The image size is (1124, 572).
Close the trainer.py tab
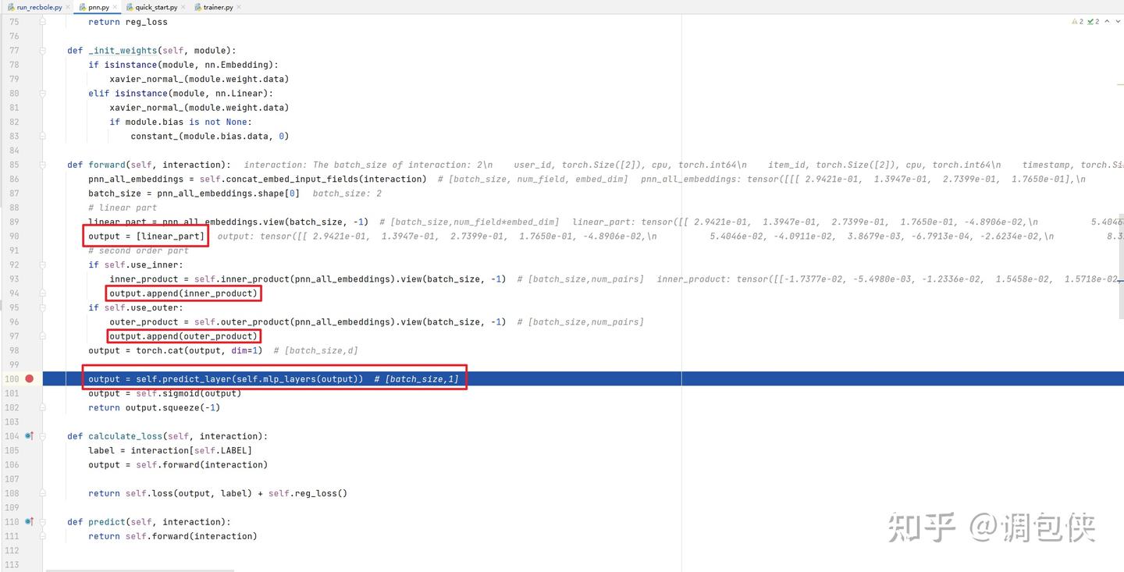coord(239,7)
